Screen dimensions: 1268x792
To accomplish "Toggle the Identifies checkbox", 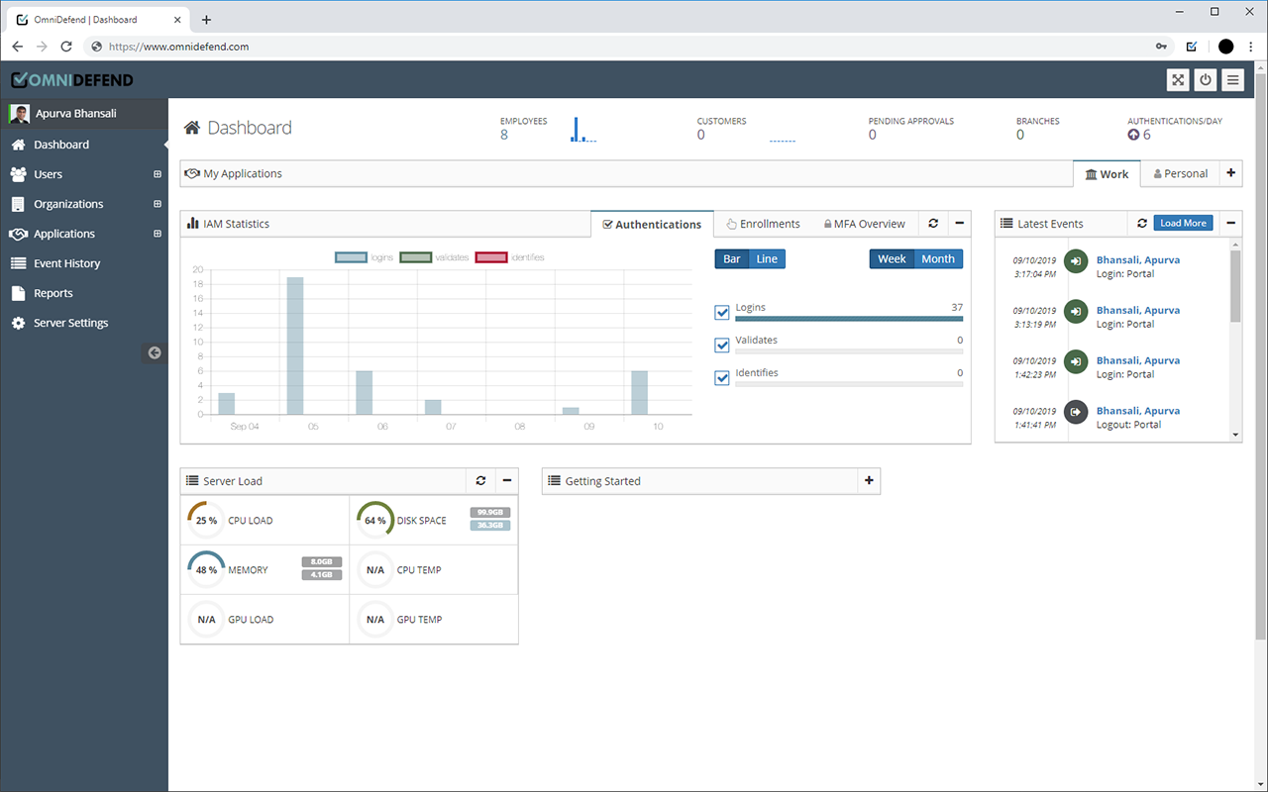I will tap(722, 378).
